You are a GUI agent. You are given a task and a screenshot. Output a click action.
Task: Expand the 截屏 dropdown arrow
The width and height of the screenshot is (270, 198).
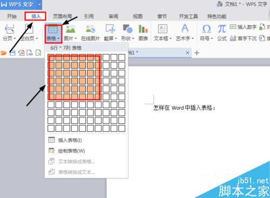pyautogui.click(x=116, y=38)
